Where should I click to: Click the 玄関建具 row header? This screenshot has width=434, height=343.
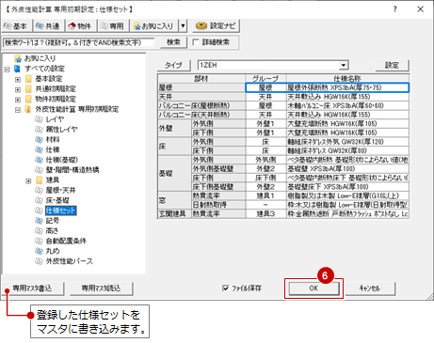(x=174, y=214)
